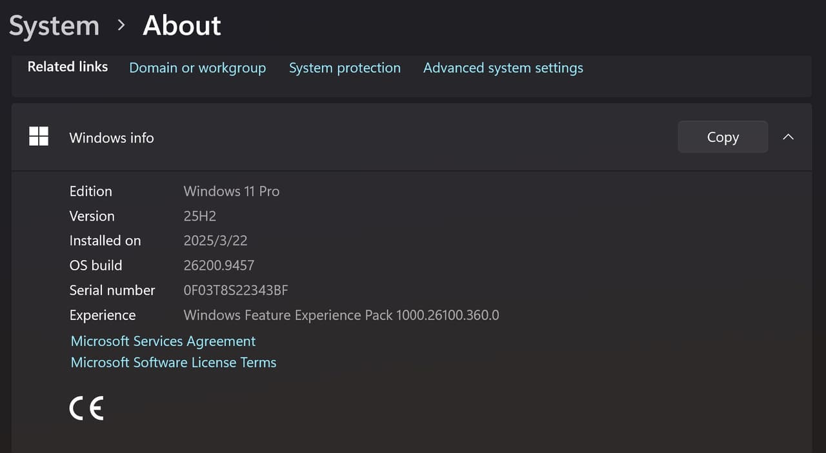Image resolution: width=826 pixels, height=453 pixels.
Task: Open System protection settings
Action: pyautogui.click(x=345, y=68)
